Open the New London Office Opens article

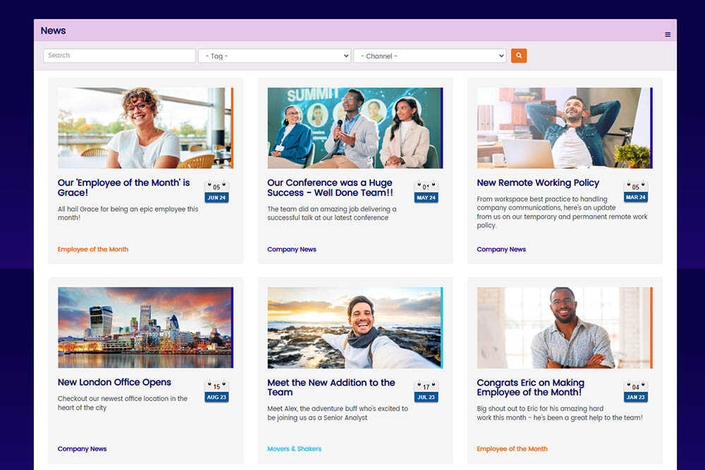(x=114, y=382)
